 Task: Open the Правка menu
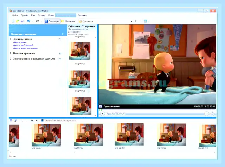tap(24, 15)
